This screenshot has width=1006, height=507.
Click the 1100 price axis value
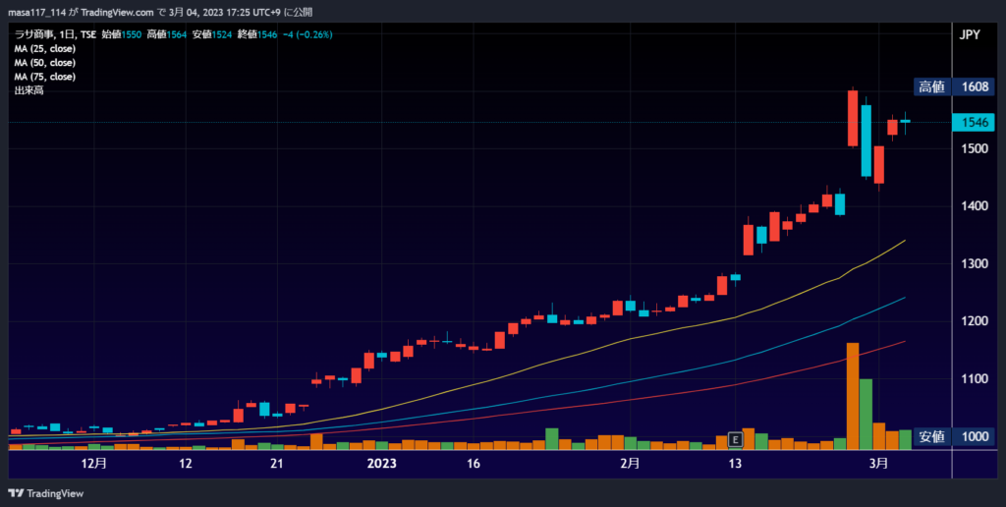pos(975,378)
